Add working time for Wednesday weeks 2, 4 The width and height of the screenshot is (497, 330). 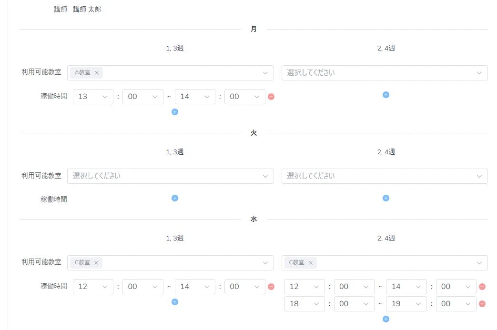click(x=386, y=319)
